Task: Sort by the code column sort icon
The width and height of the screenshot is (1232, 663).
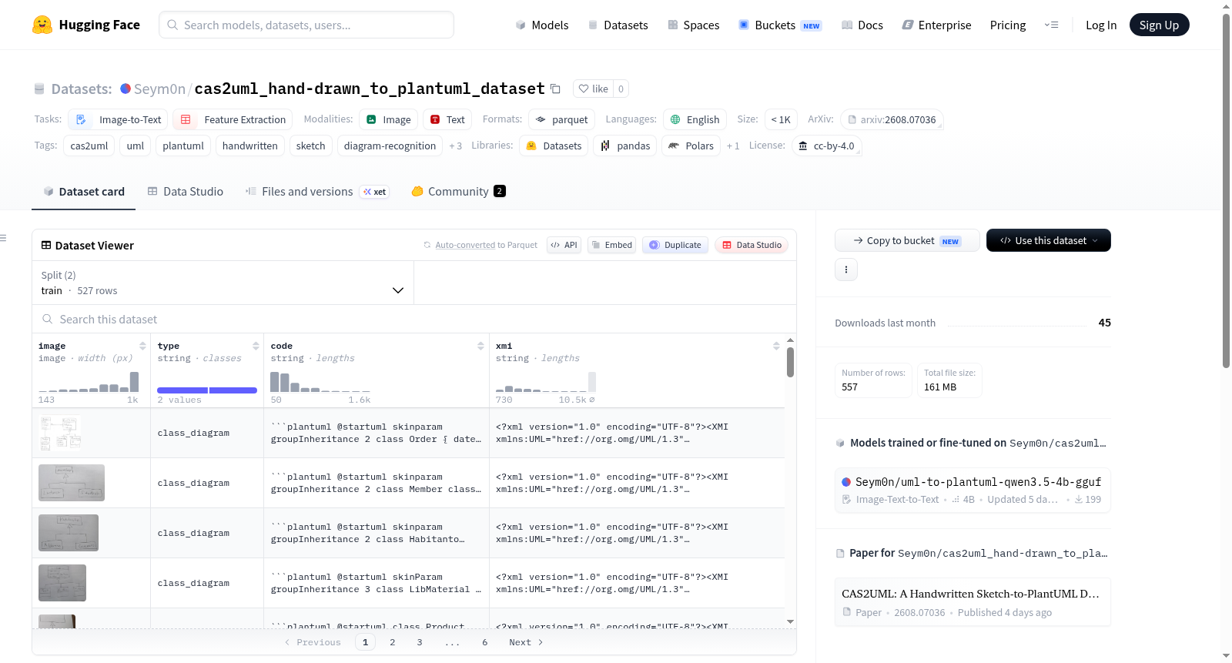Action: point(480,346)
